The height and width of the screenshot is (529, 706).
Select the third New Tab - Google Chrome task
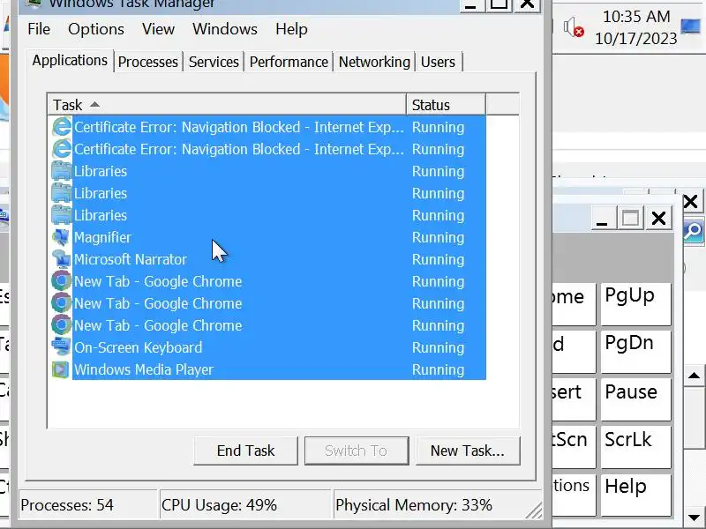coord(158,325)
